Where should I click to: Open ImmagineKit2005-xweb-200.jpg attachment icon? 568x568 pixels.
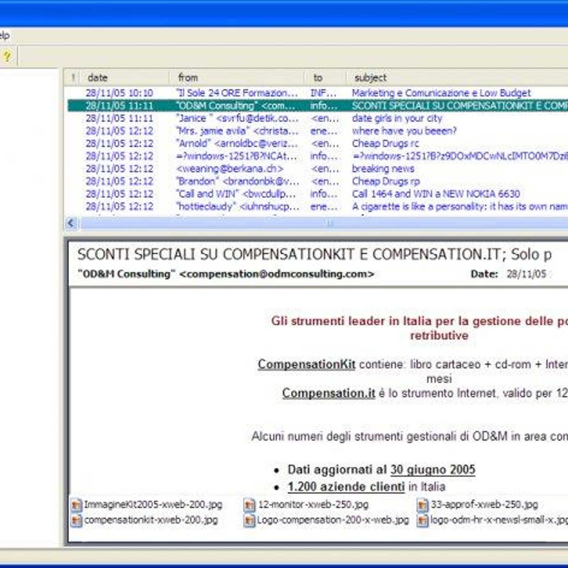[76, 505]
